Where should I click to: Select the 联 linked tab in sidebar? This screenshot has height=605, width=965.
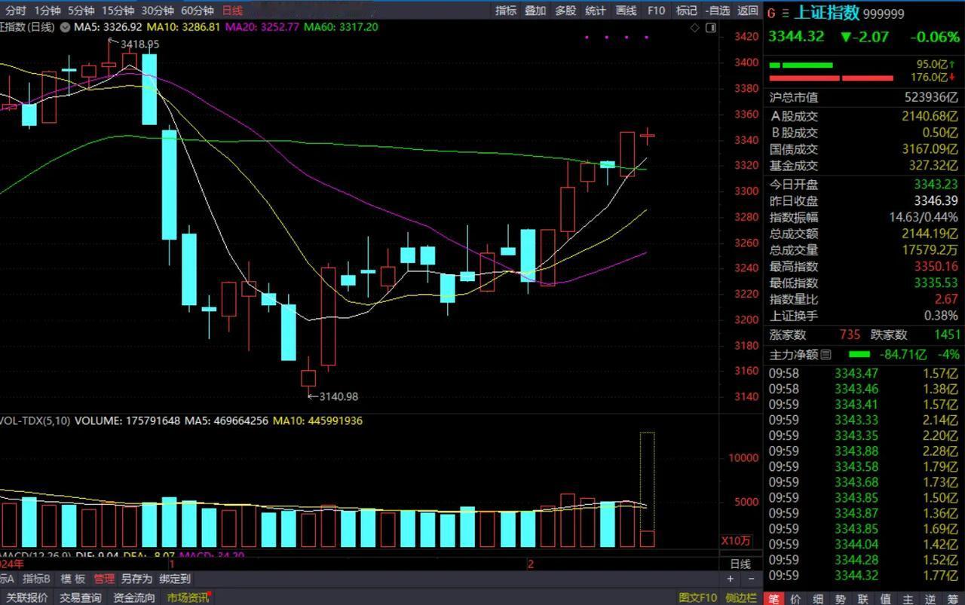[x=864, y=599]
